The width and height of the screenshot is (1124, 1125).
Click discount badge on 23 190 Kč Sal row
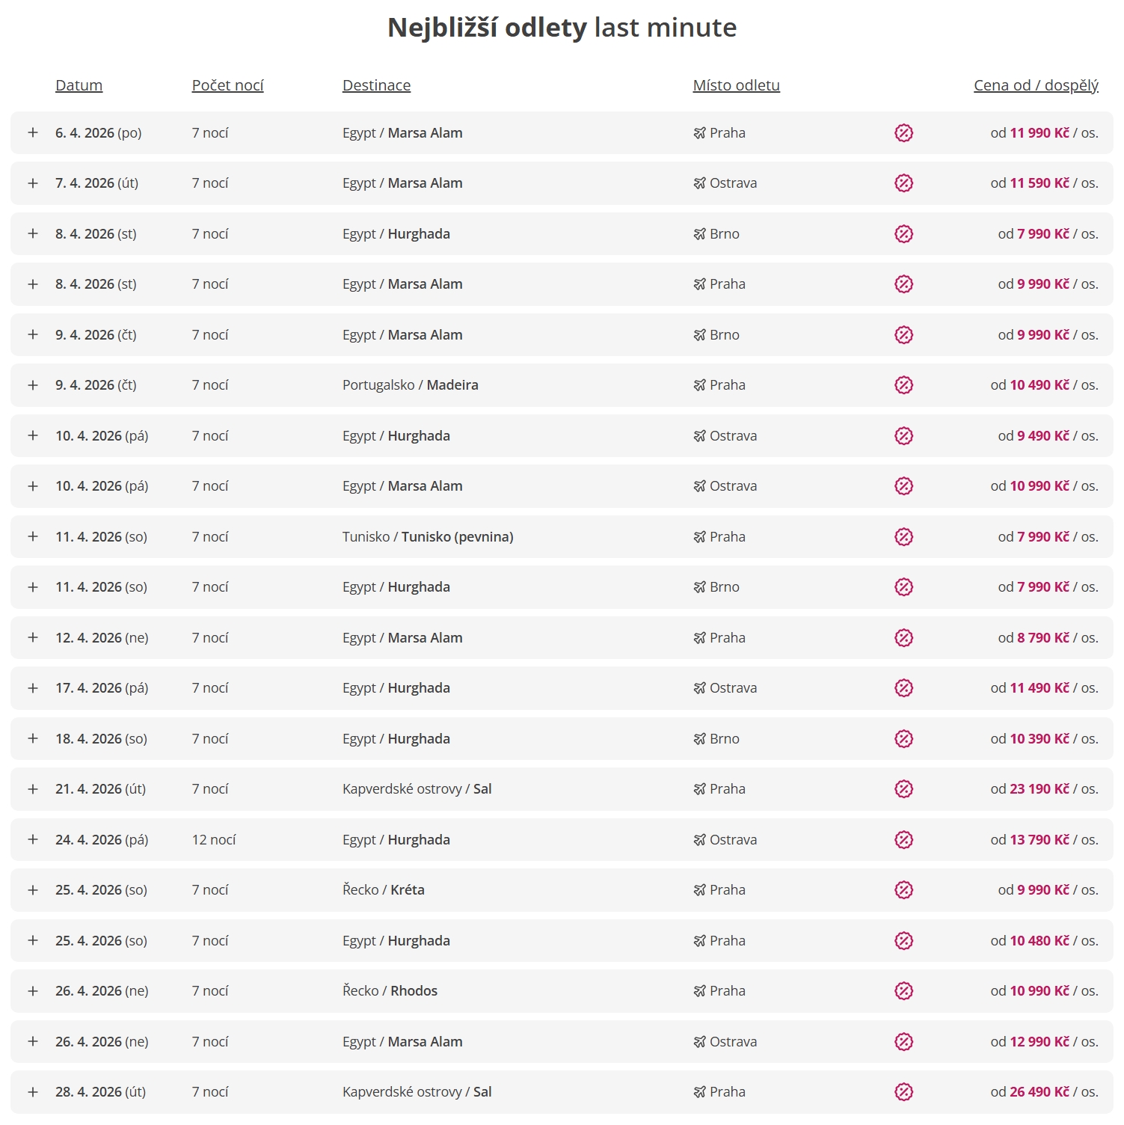(903, 789)
